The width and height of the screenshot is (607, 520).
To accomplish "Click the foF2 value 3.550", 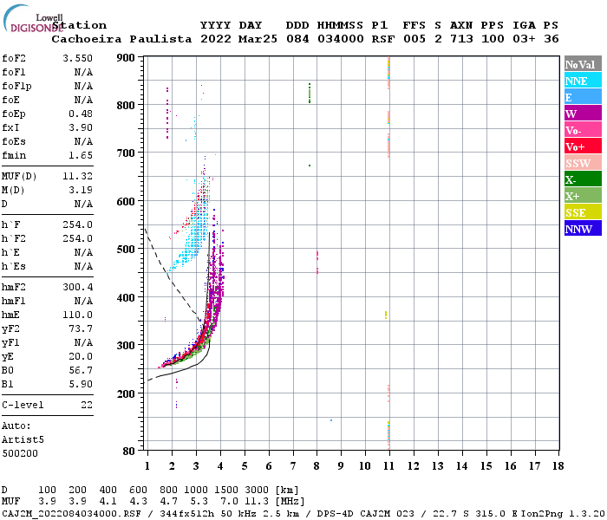I will pos(78,58).
